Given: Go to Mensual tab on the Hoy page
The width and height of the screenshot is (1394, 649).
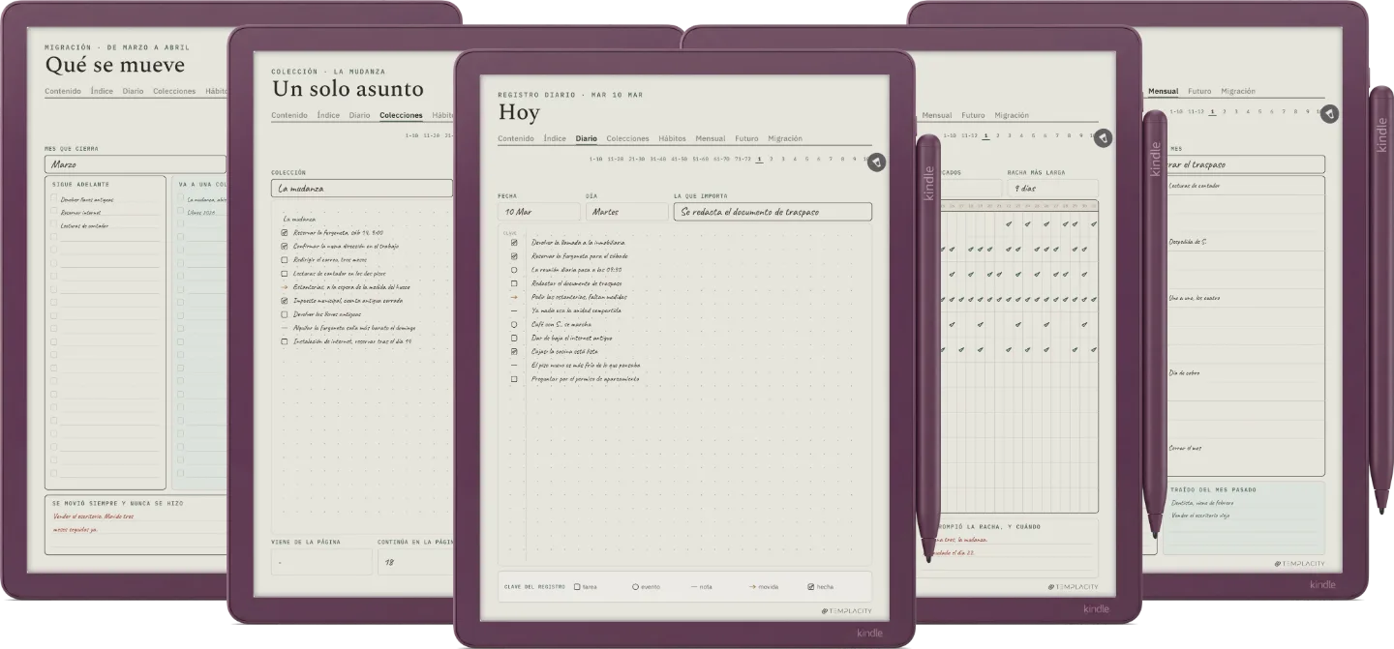Looking at the screenshot, I should (711, 138).
